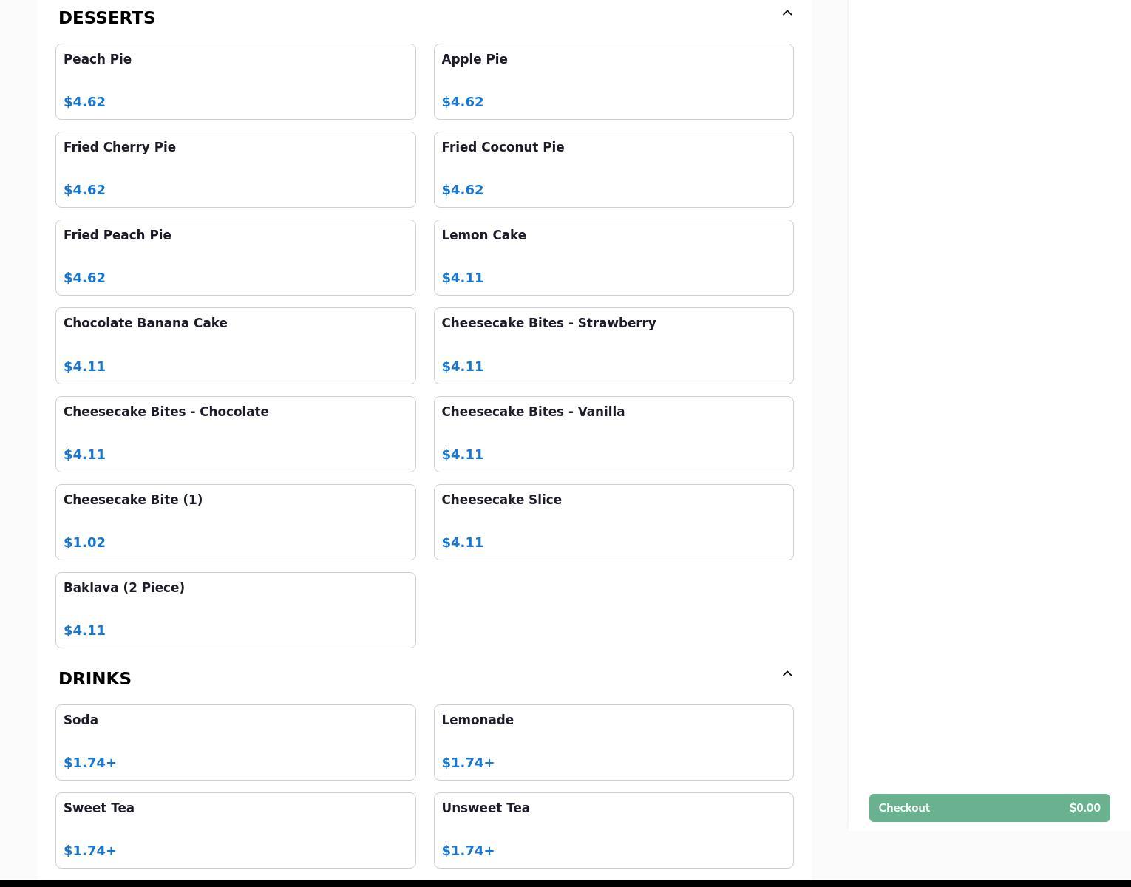This screenshot has height=887, width=1131.
Task: Click the Checkout button
Action: [989, 808]
